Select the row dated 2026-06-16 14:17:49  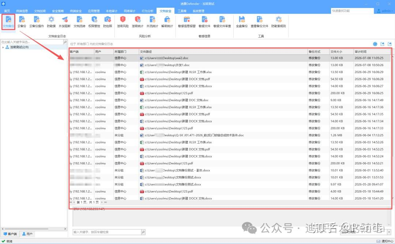coord(230,100)
